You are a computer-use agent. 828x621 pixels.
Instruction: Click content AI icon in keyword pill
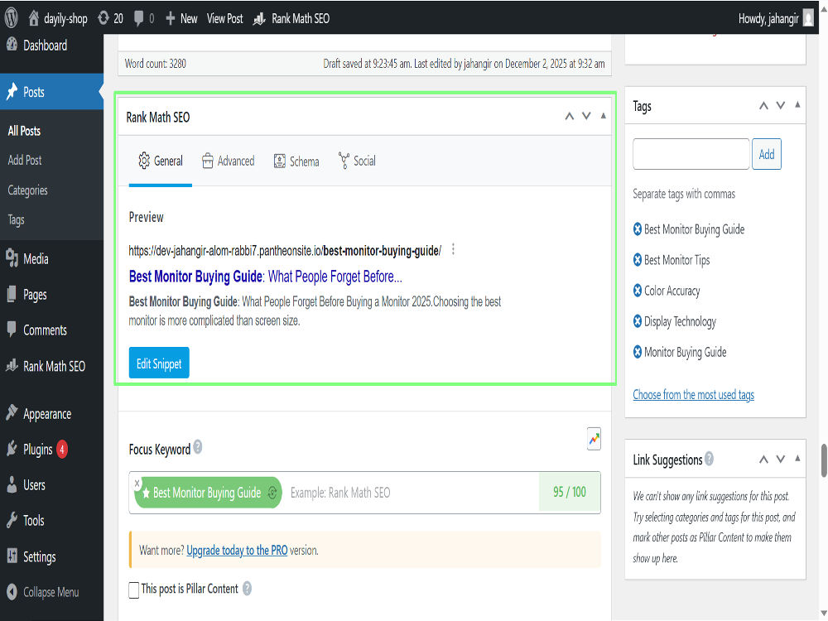(x=272, y=493)
